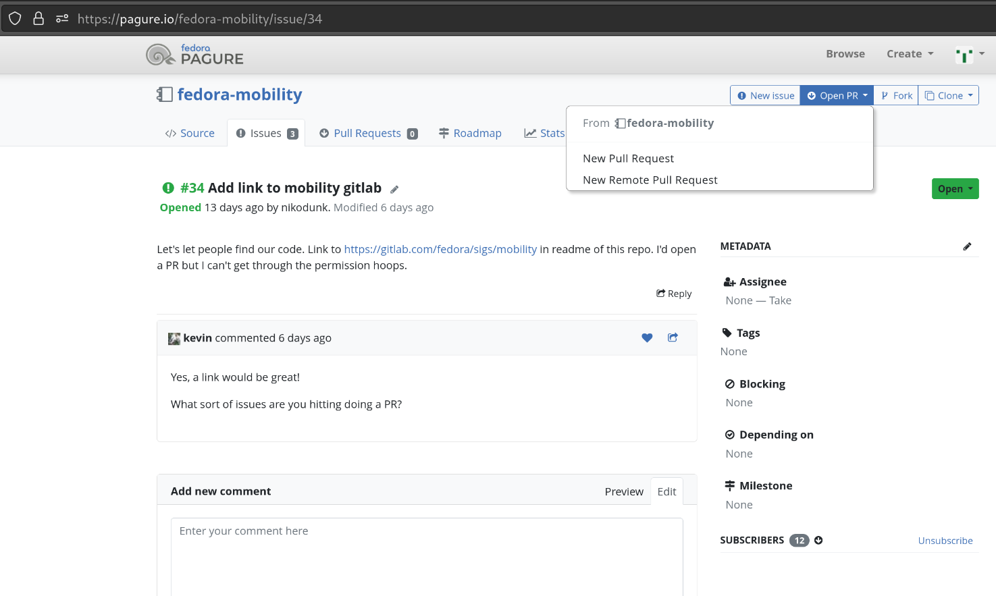Click the fedora-mobility link in the PR dropdown
996x596 pixels.
(664, 123)
